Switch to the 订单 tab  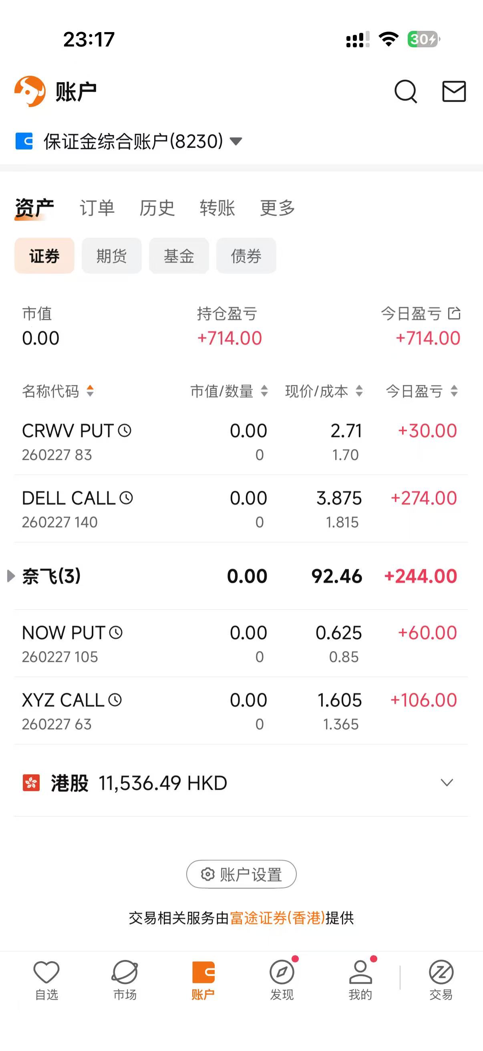(97, 208)
